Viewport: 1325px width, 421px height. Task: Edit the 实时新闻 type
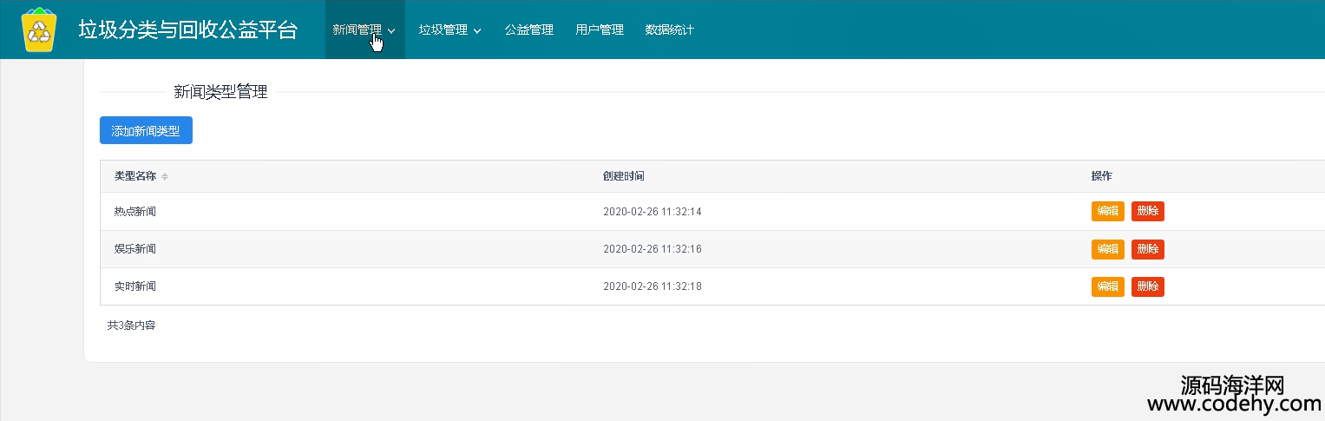click(1108, 286)
